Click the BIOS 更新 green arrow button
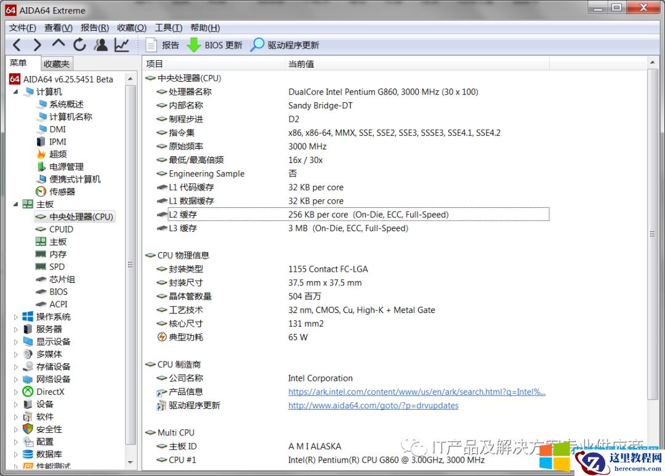The height and width of the screenshot is (476, 665). pos(214,45)
